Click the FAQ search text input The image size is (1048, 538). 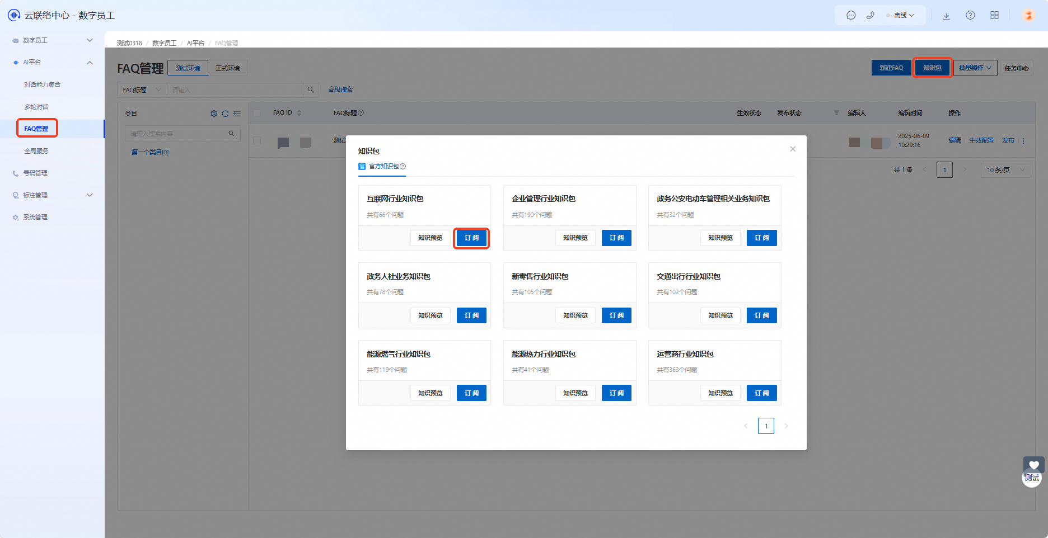point(235,89)
